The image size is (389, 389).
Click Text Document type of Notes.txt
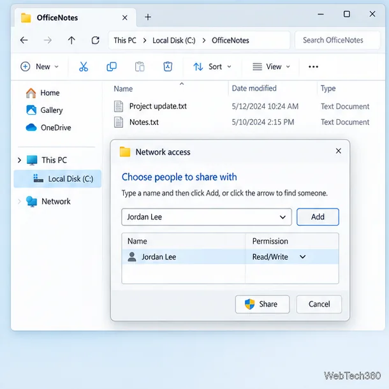[345, 122]
